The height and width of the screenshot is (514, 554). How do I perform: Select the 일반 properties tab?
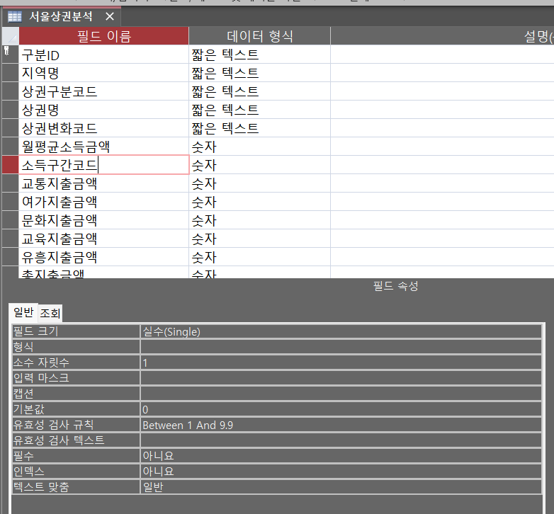(x=23, y=312)
